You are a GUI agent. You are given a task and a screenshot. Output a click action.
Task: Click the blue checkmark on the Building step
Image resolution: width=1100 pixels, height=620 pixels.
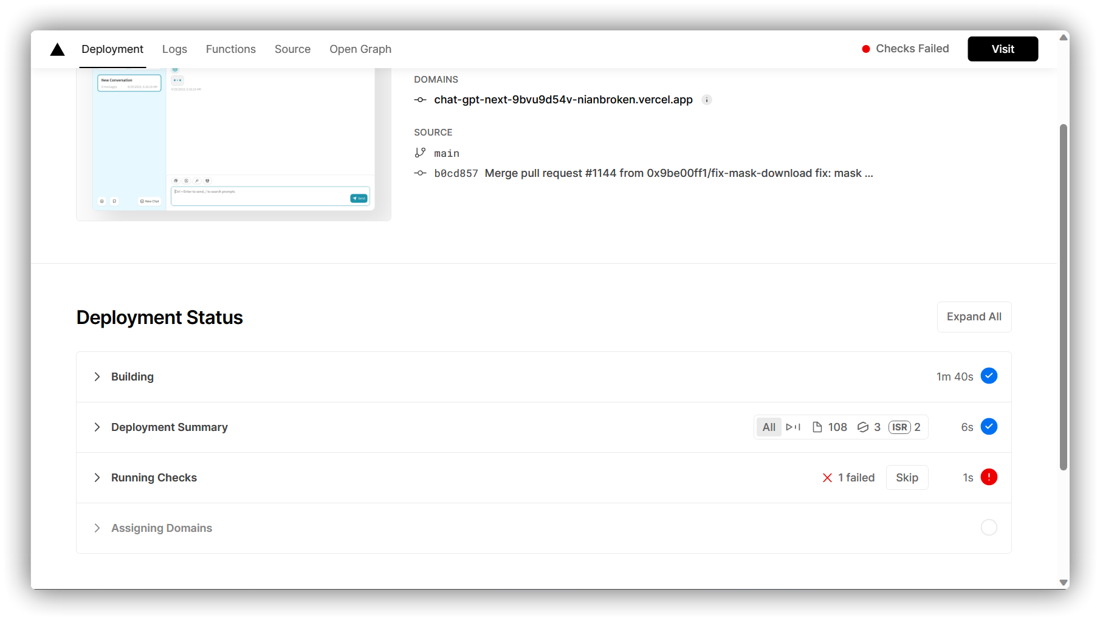click(x=989, y=376)
